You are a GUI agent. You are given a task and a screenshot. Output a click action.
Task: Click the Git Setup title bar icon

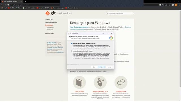(x=68, y=33)
